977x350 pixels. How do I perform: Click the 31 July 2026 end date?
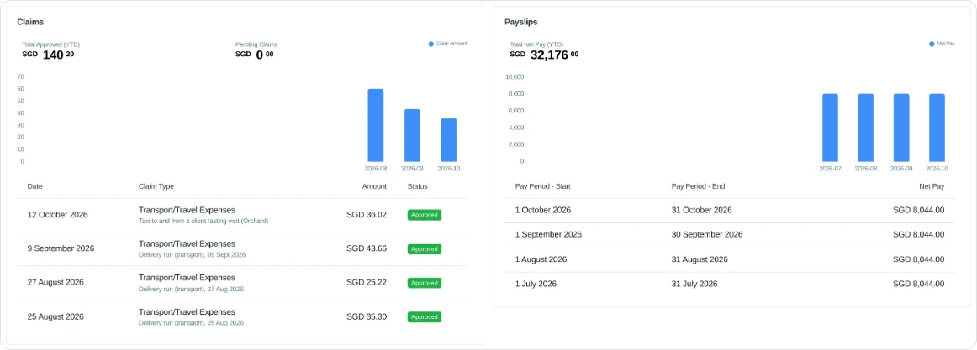click(x=694, y=284)
